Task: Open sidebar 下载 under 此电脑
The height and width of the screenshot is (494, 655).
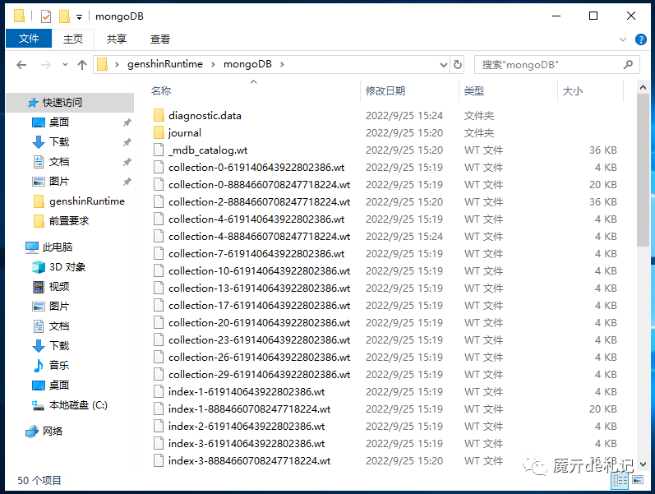Action: [51, 346]
